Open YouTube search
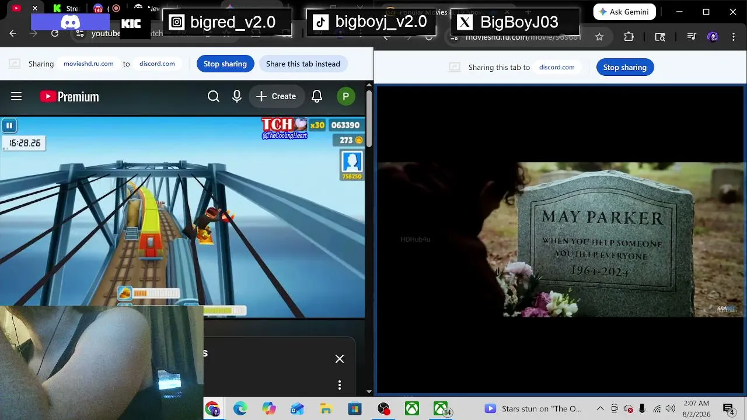Viewport: 747px width, 420px height. [214, 96]
